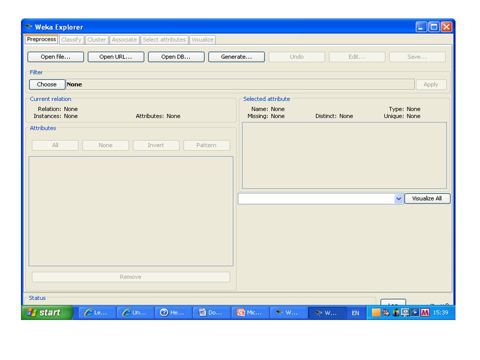This screenshot has height=360, width=480.
Task: Click the None button under Attributes
Action: click(x=105, y=145)
